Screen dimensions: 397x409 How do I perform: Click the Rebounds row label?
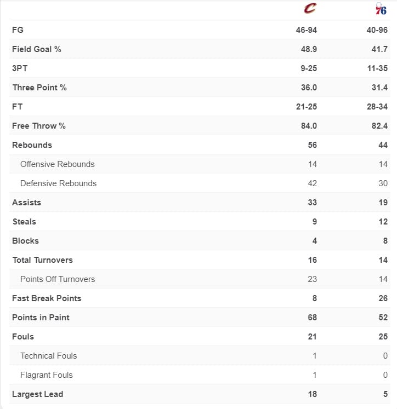tap(32, 145)
